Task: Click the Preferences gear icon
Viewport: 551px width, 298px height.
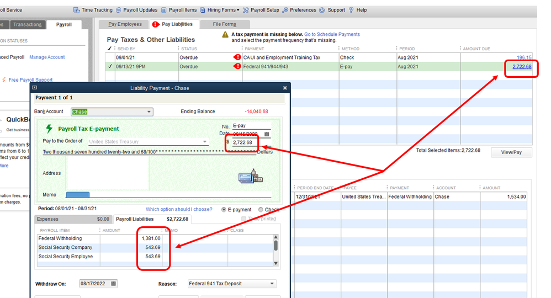Action: [285, 10]
